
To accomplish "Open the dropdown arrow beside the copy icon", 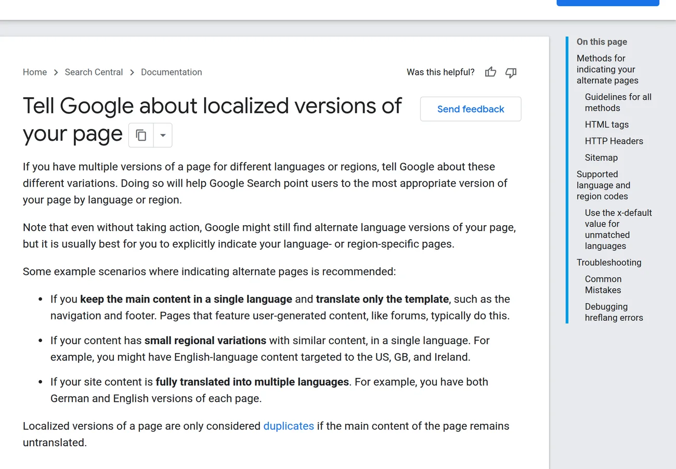I will coord(163,135).
